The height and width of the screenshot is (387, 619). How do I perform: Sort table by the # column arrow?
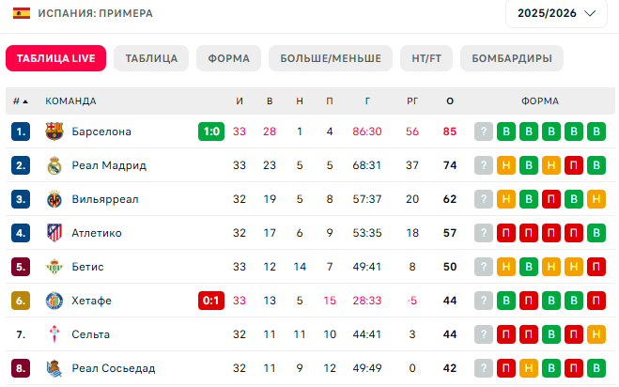[25, 101]
